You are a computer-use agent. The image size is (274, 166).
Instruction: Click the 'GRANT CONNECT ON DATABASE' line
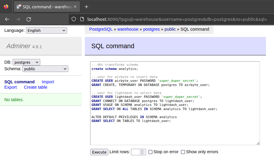pos(143,101)
